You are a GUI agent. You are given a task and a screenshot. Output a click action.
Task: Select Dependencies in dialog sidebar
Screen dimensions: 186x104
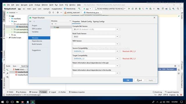click(x=37, y=41)
